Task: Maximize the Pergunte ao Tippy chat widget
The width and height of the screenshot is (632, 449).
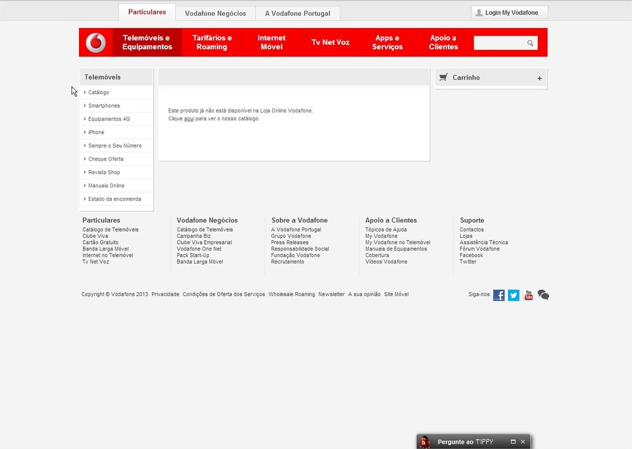Action: pos(513,441)
